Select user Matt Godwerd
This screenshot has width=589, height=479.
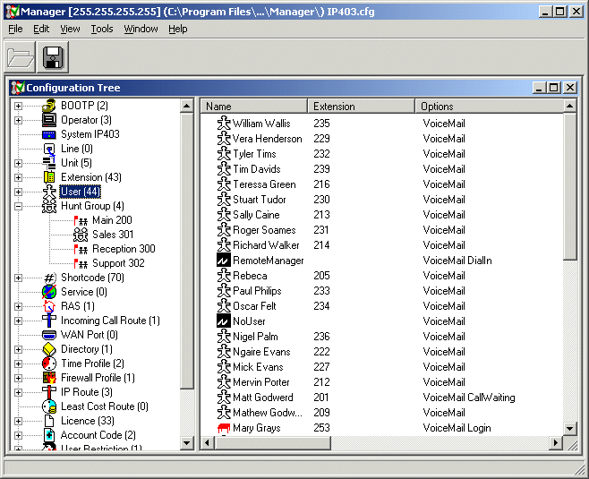[263, 398]
